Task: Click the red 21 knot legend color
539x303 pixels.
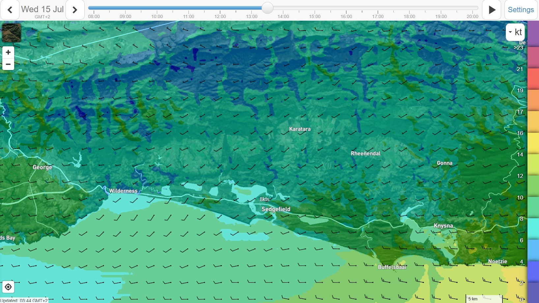Action: click(533, 79)
